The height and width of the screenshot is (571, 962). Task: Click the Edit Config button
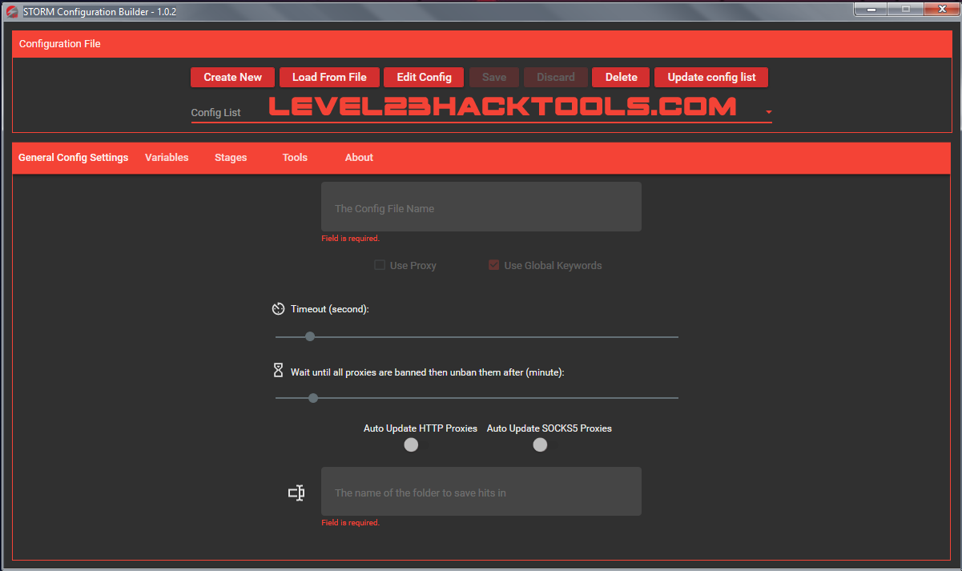425,77
